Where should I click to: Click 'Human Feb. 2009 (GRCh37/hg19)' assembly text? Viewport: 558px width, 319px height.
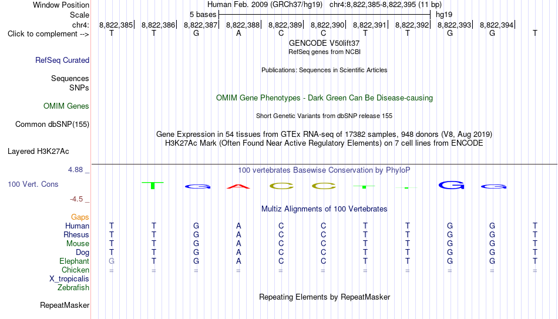pyautogui.click(x=265, y=5)
